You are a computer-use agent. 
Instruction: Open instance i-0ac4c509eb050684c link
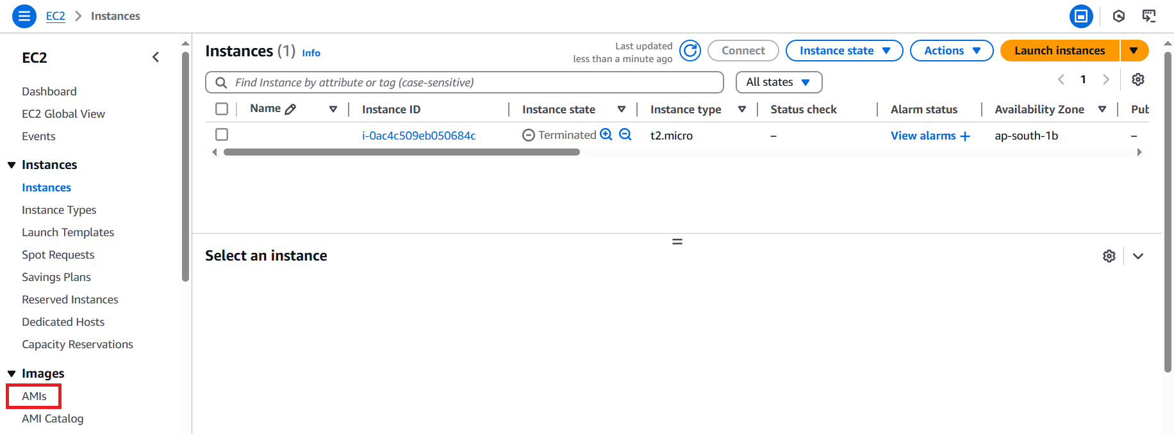(x=419, y=136)
